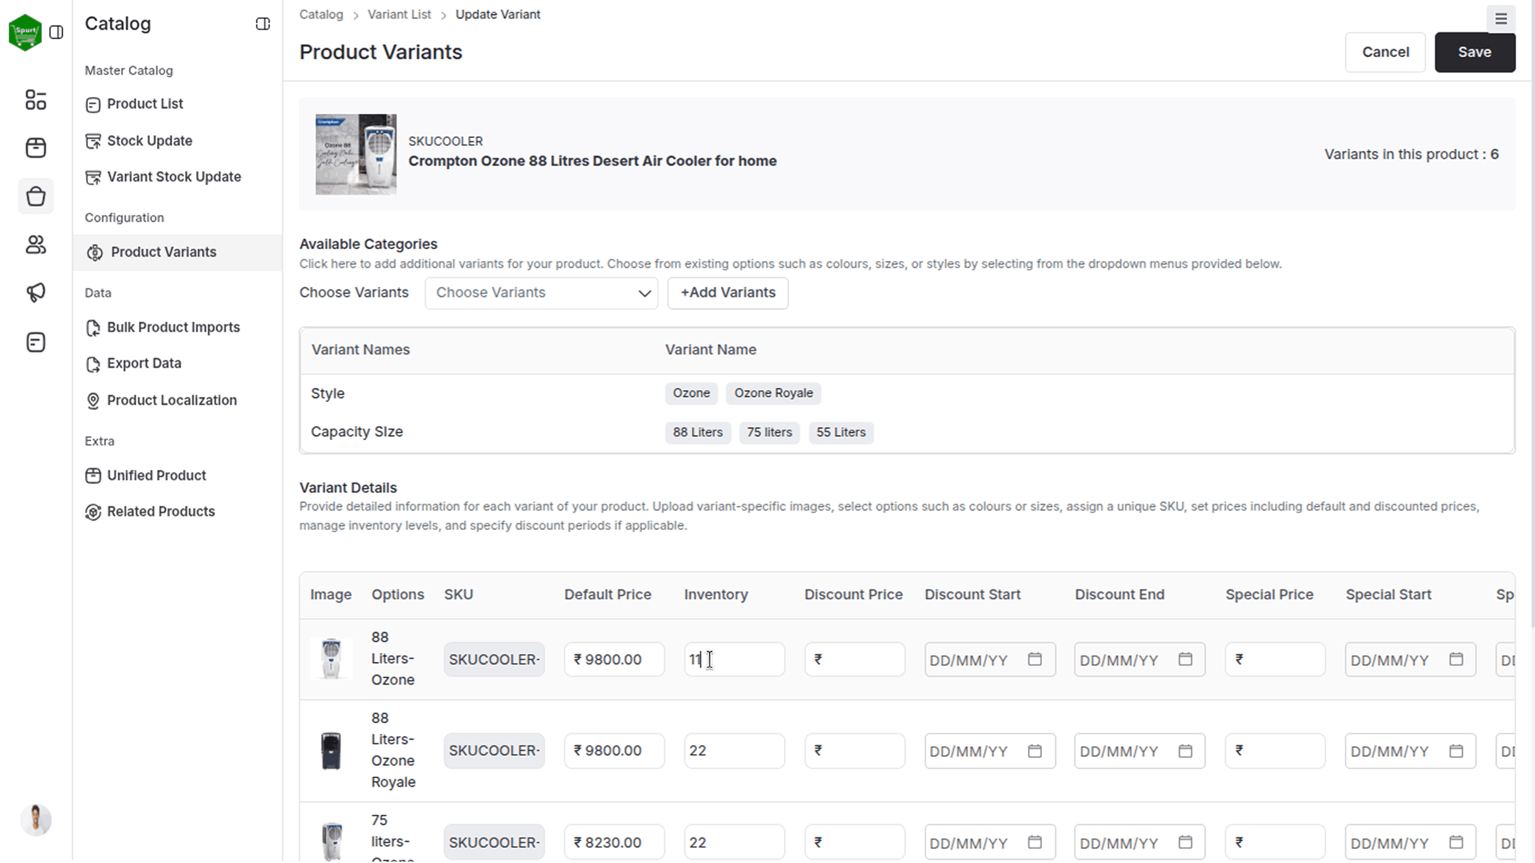Open the hamburger menu icon at the top right
1535x863 pixels.
pyautogui.click(x=1501, y=19)
